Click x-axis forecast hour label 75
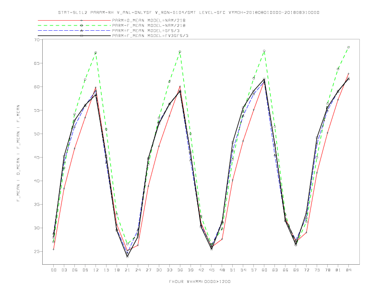This screenshot has height=294, width=380. click(317, 270)
